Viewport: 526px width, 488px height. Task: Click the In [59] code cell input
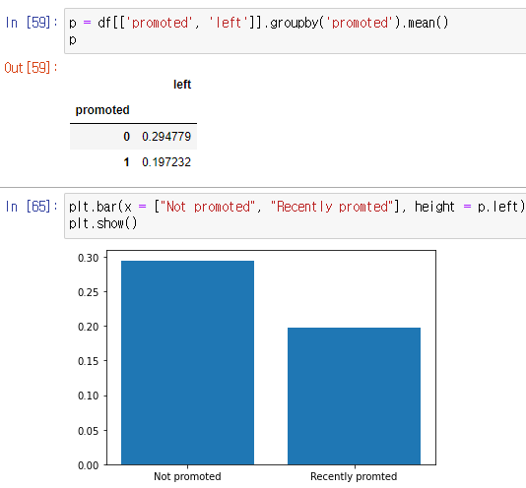click(296, 31)
